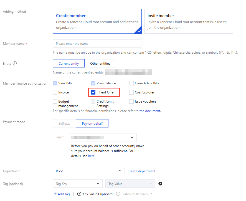
Task: Remove the tag row with X icon
Action: [x=160, y=184]
